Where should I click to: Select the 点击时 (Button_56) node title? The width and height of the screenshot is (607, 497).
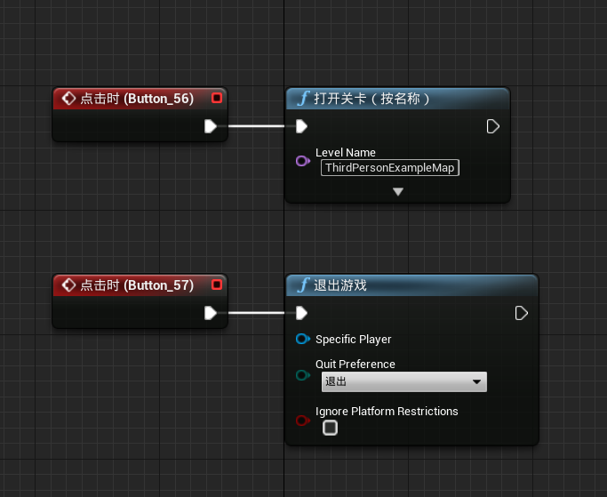137,99
